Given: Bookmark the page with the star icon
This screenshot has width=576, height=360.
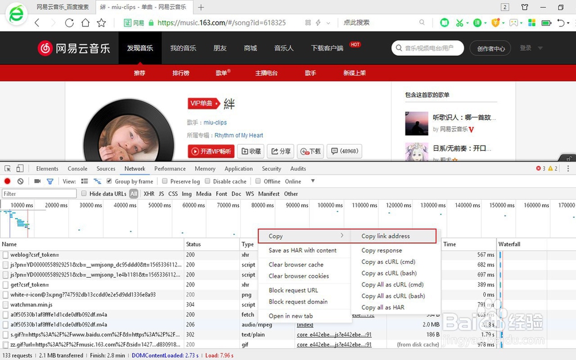Looking at the screenshot, I should pyautogui.click(x=101, y=23).
